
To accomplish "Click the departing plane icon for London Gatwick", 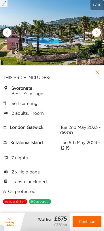I will (5, 127).
